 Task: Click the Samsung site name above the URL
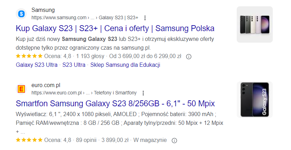click(43, 10)
